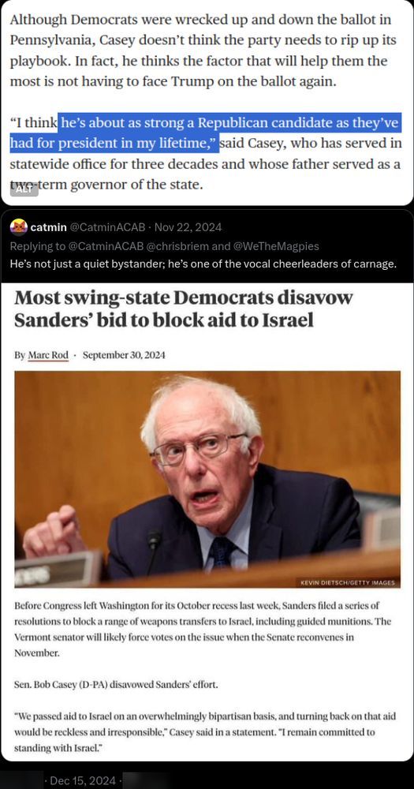Image resolution: width=414 pixels, height=789 pixels.
Task: Open the @CatminACAB handle next to catmin
Action: coord(106,227)
